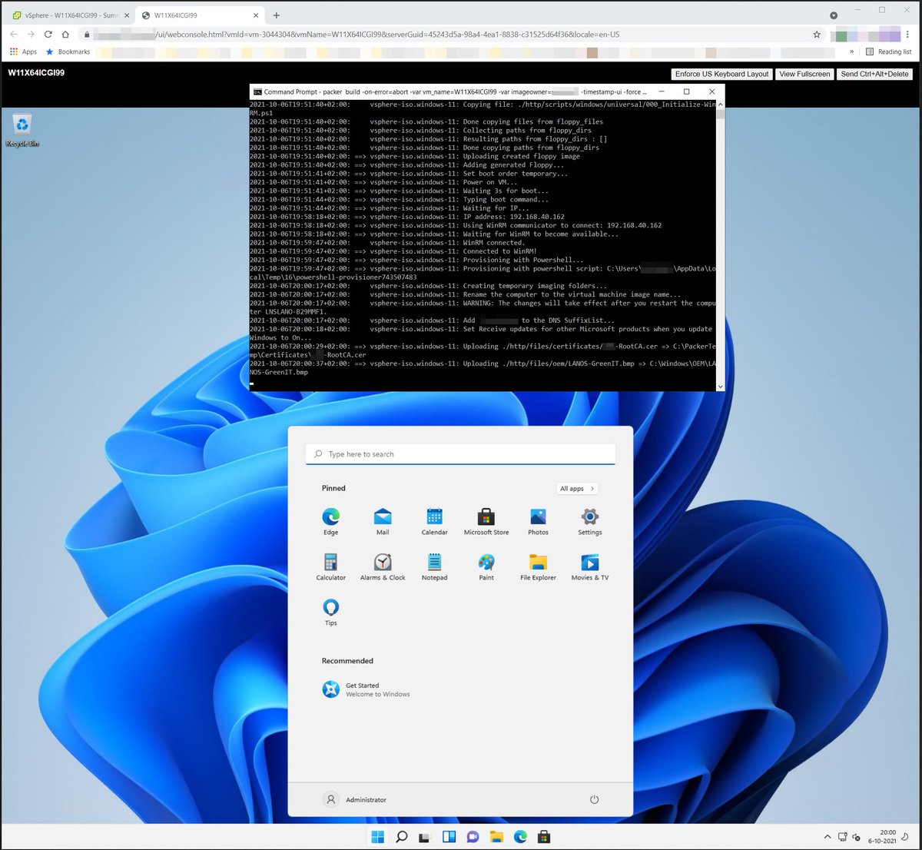Click the Type here to search field
This screenshot has width=922, height=850.
[460, 454]
